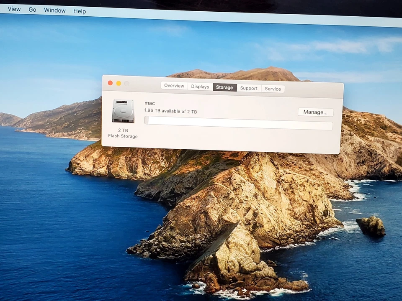Image resolution: width=402 pixels, height=301 pixels.
Task: Open the View menu
Action: (x=14, y=9)
